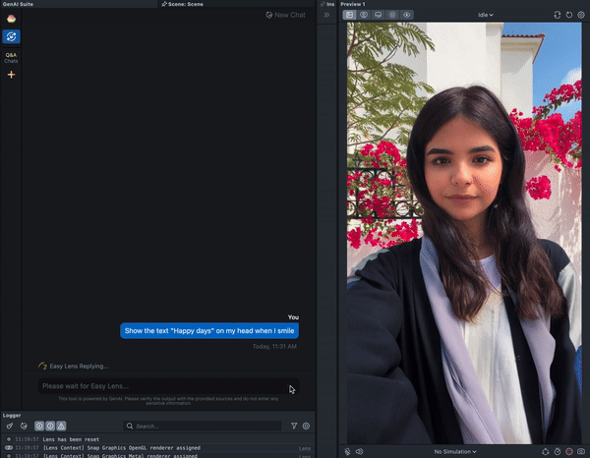The height and width of the screenshot is (458, 590).
Task: Expand the collapsed Inspector panel chevrons
Action: click(x=326, y=15)
